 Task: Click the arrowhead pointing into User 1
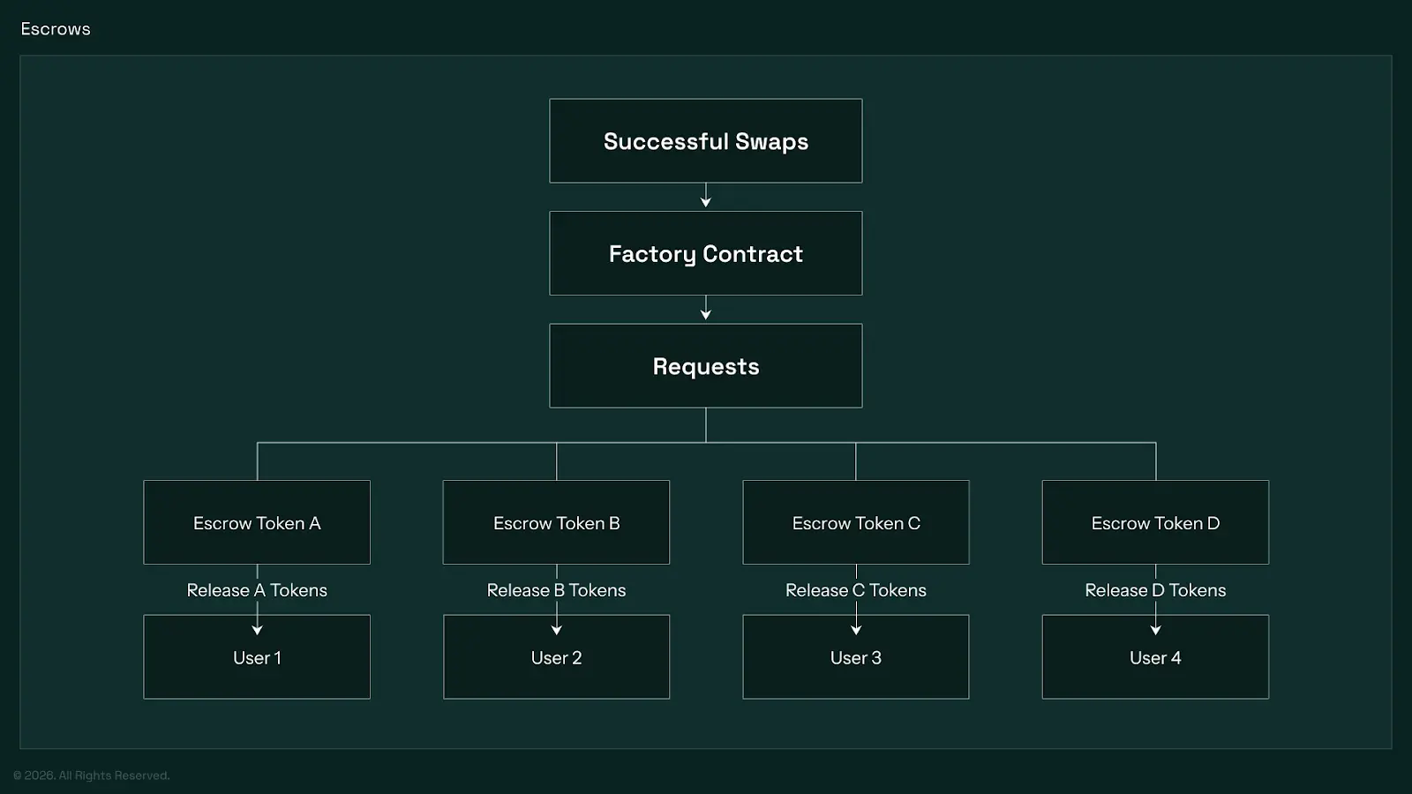point(257,630)
